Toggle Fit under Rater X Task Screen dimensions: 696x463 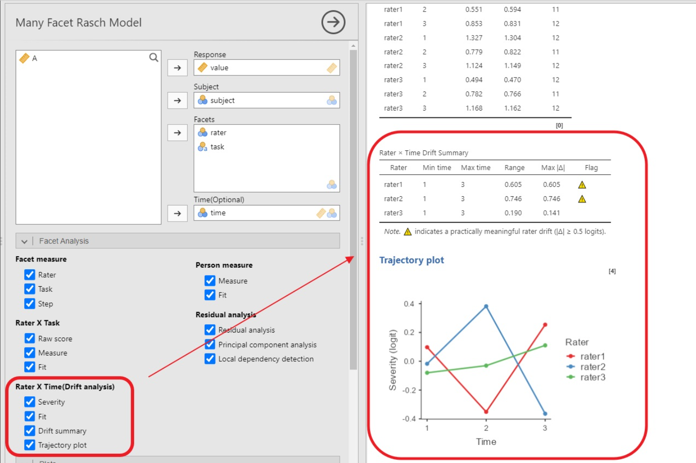coord(30,367)
